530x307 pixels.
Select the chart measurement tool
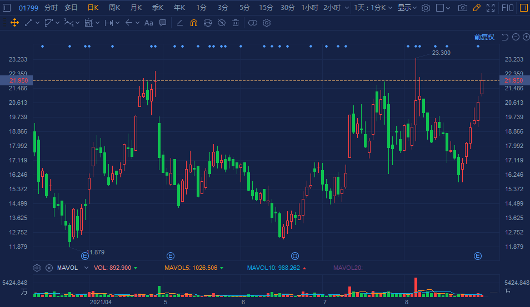pos(88,23)
